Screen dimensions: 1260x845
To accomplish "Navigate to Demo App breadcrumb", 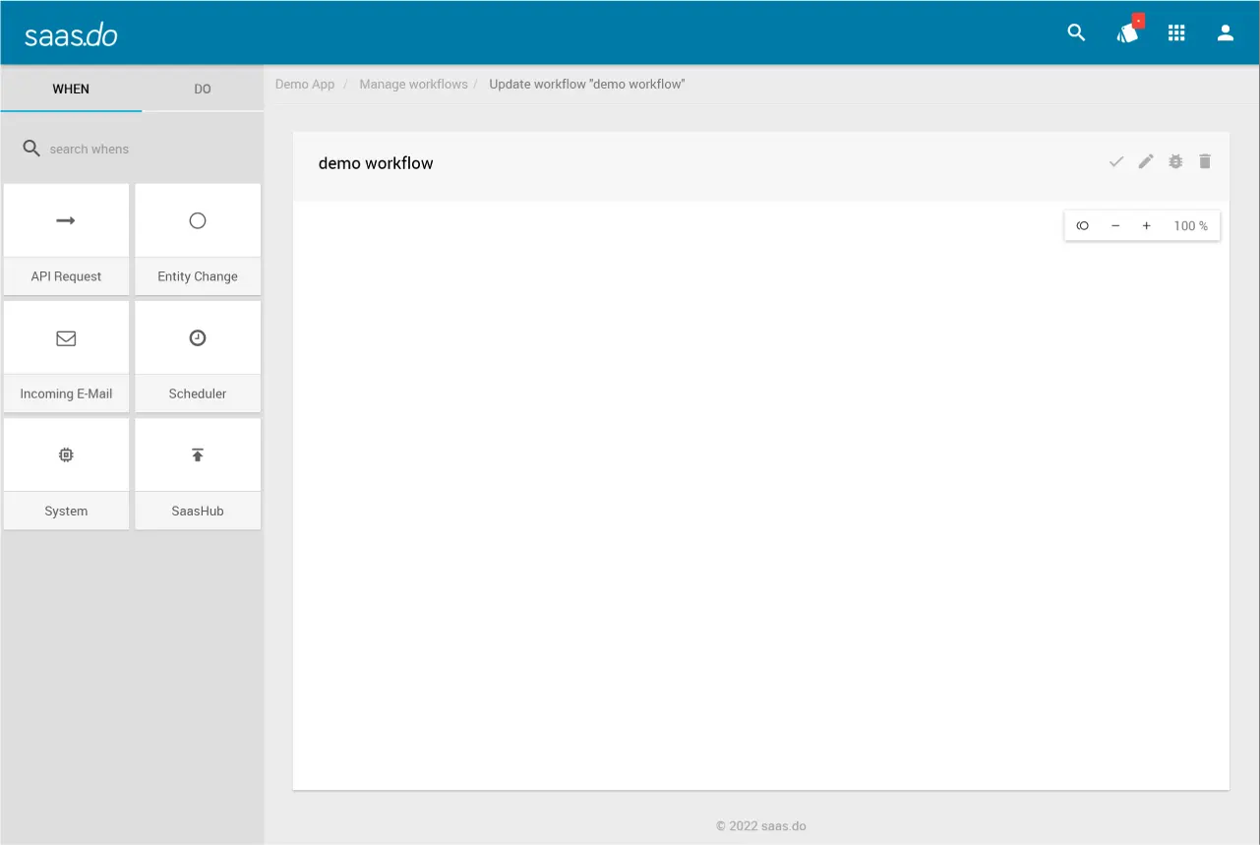I will (305, 85).
